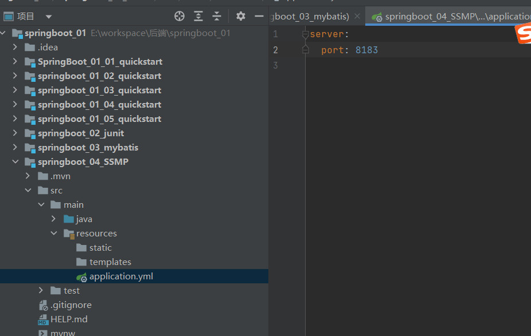Screen dimensions: 531x336
Task: Click the Spring leaf icon on editor tab
Action: pos(377,17)
